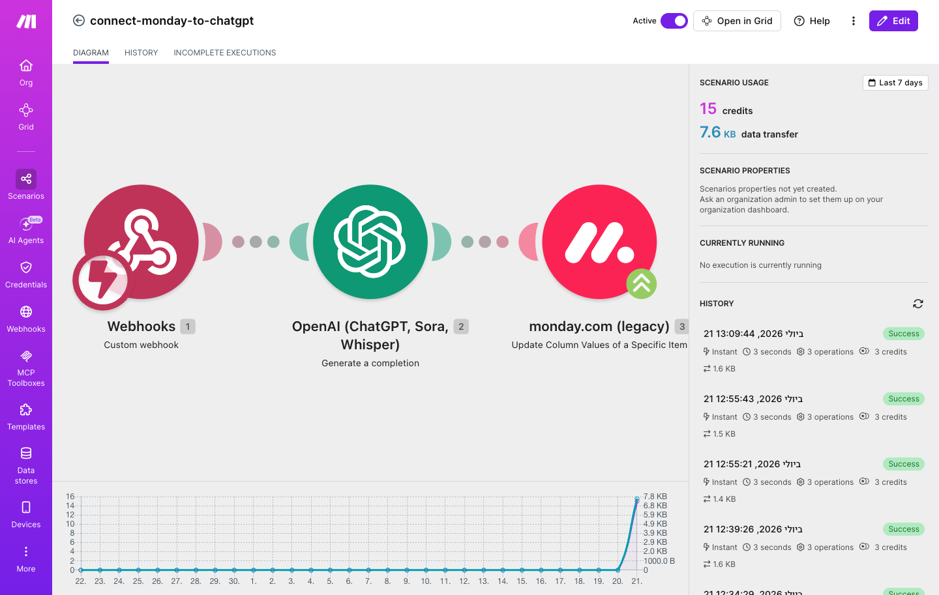Click 1.4 KB size of 12:55:21 execution
This screenshot has width=939, height=595.
[x=719, y=499]
